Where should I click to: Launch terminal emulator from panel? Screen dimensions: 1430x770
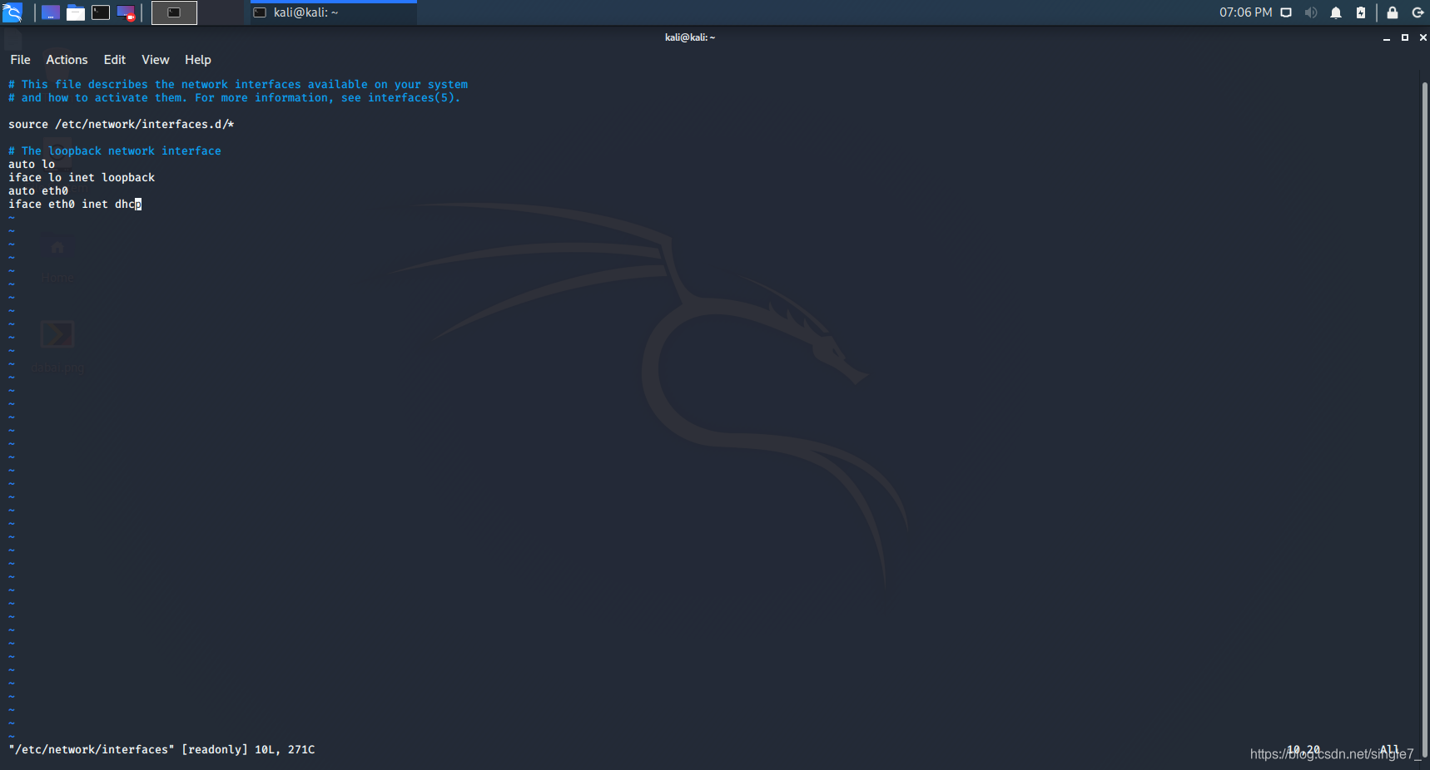[101, 12]
